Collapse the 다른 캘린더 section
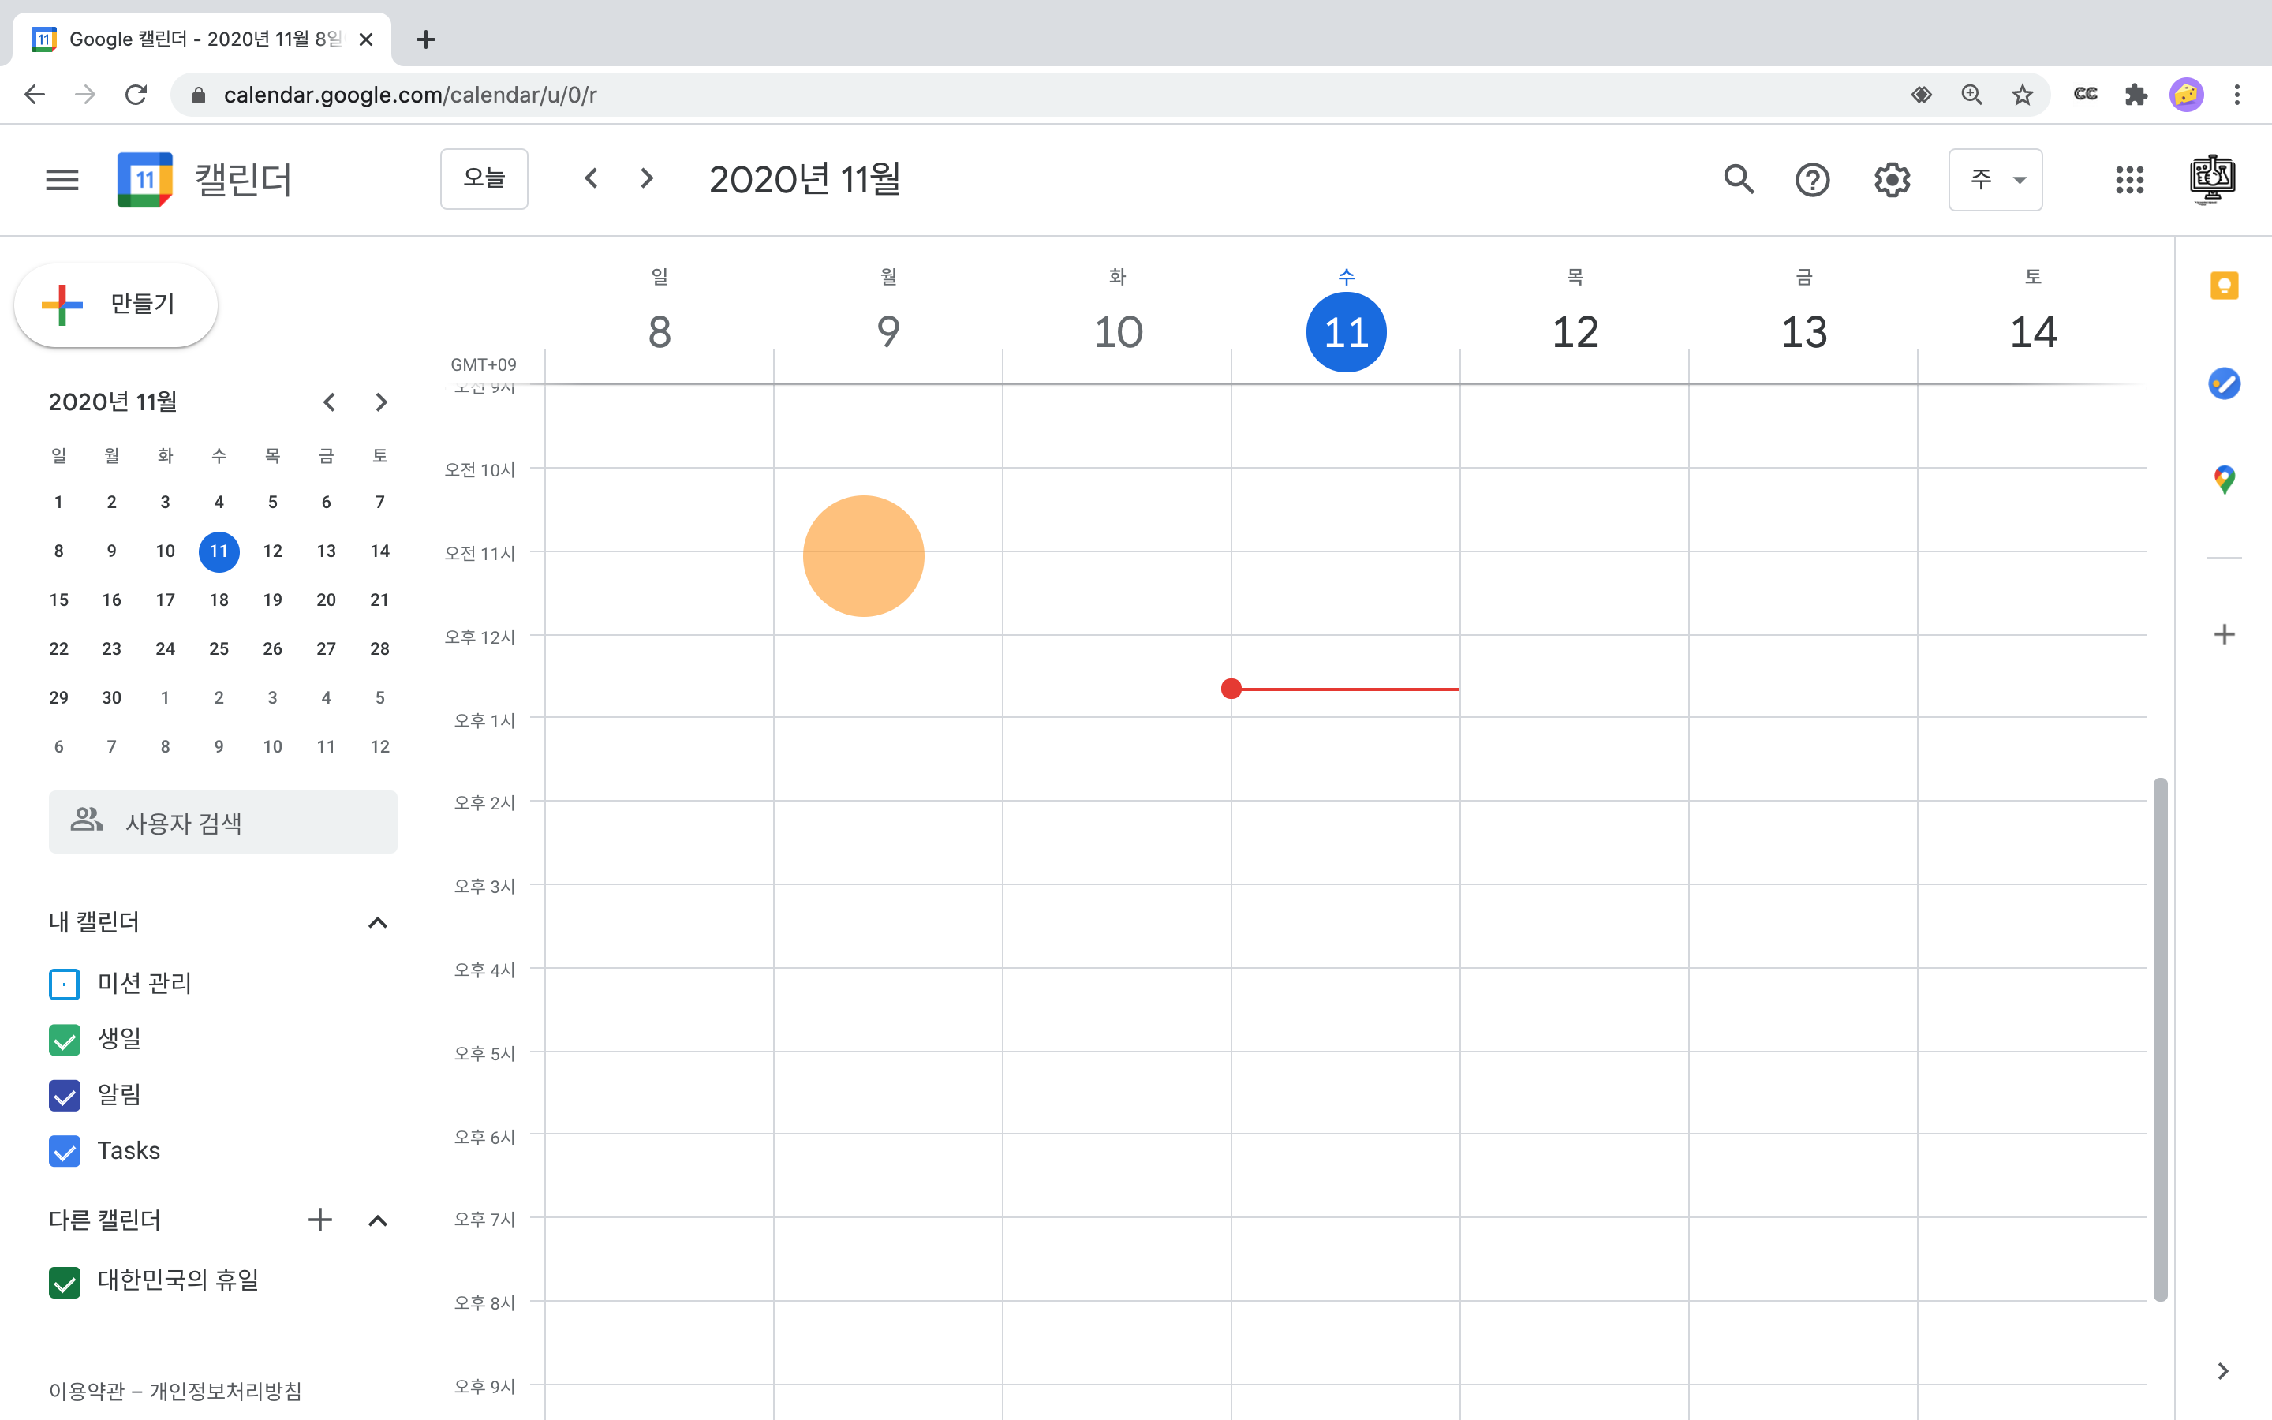 pos(377,1220)
